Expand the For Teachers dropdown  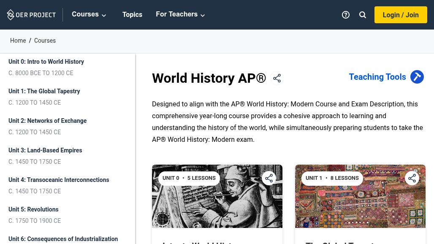coord(180,14)
